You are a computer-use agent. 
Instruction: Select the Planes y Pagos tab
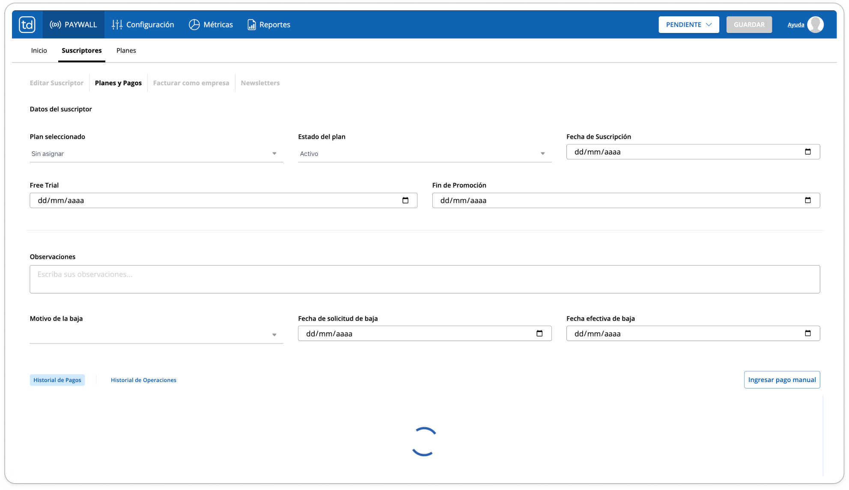118,83
